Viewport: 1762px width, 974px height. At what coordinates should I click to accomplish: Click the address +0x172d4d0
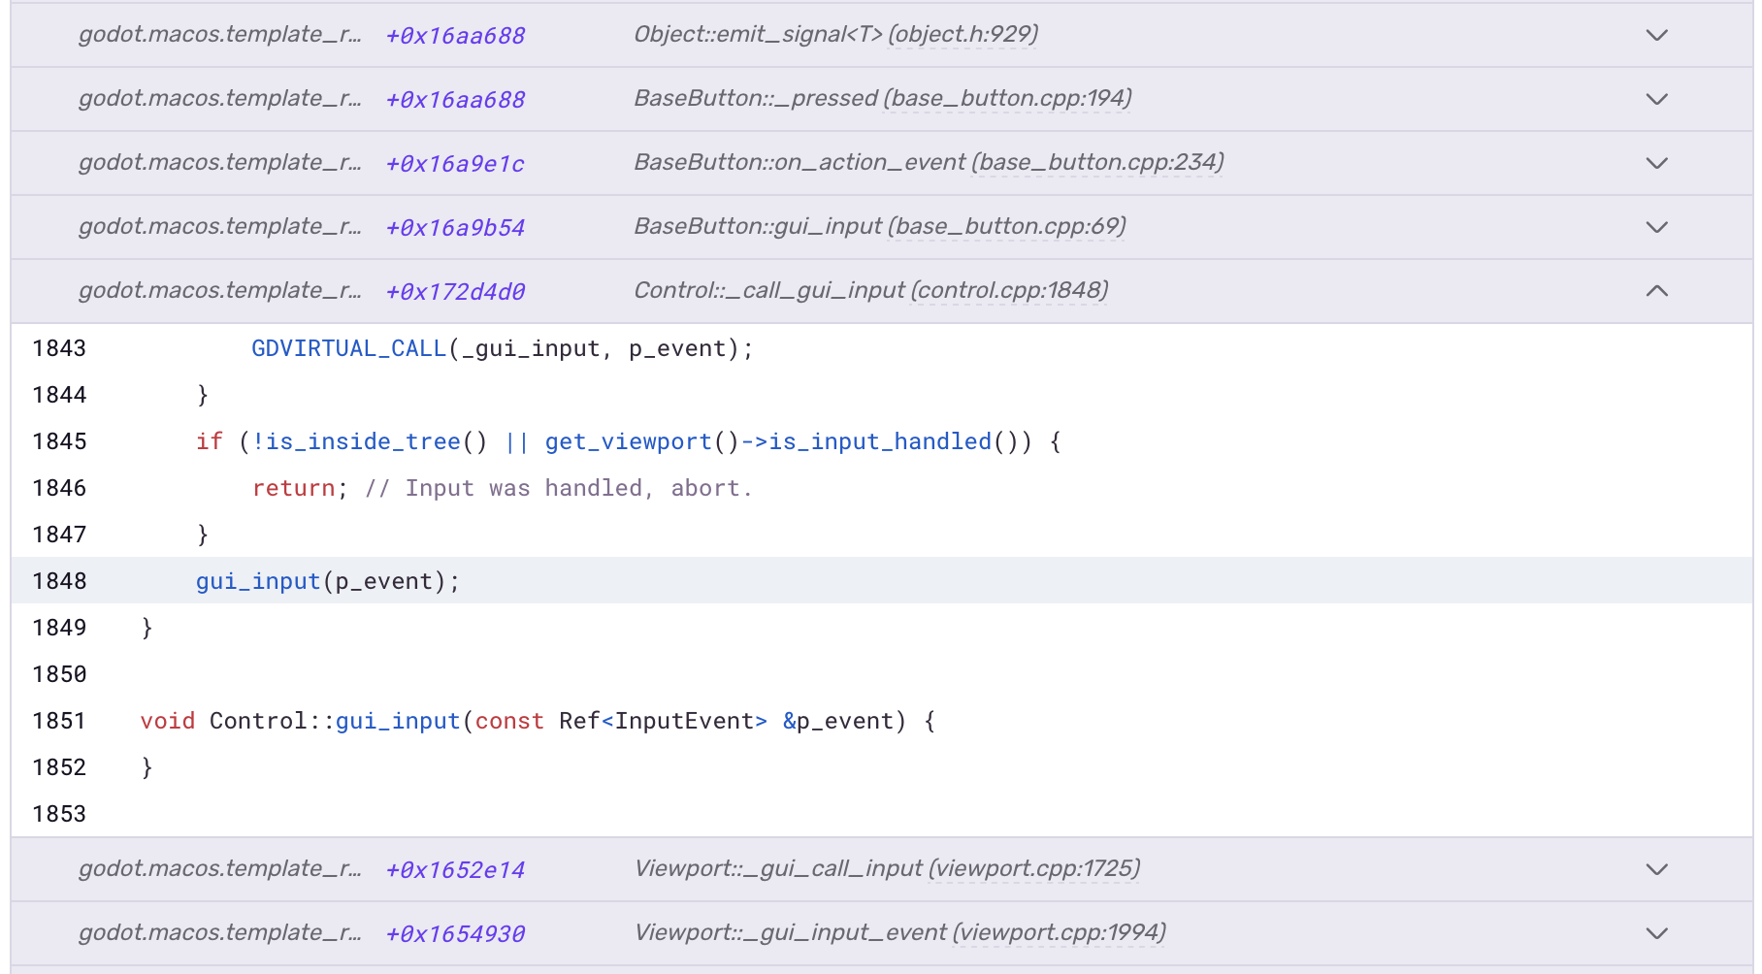455,292
